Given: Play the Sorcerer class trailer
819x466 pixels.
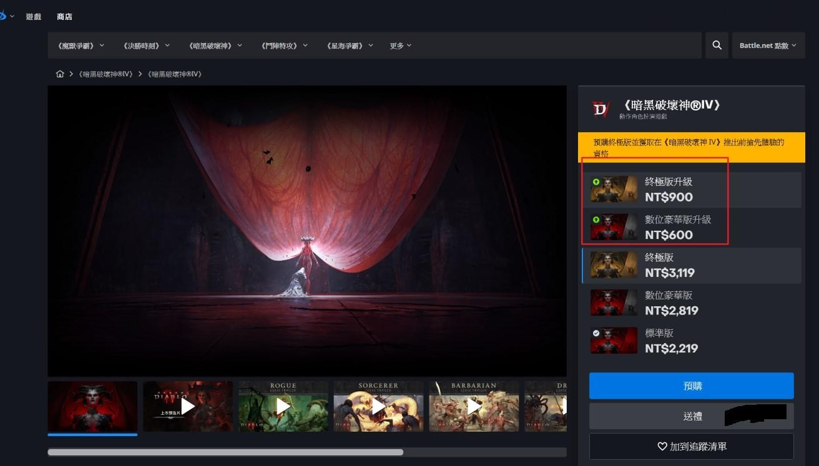Looking at the screenshot, I should (379, 406).
